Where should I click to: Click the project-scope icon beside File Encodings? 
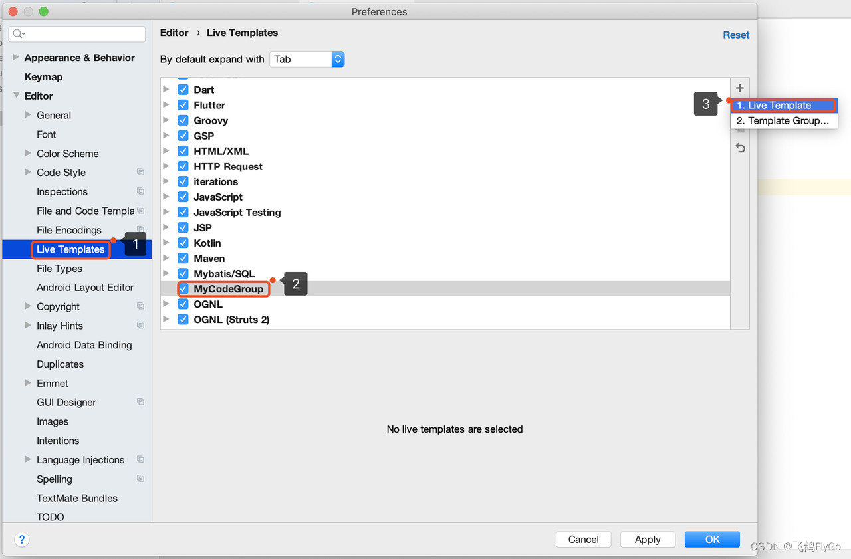140,230
